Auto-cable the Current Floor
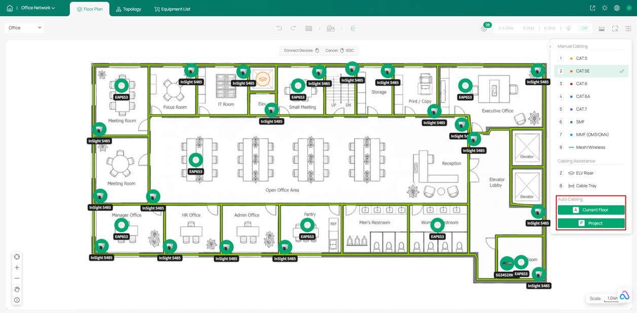The image size is (637, 313). (x=591, y=210)
